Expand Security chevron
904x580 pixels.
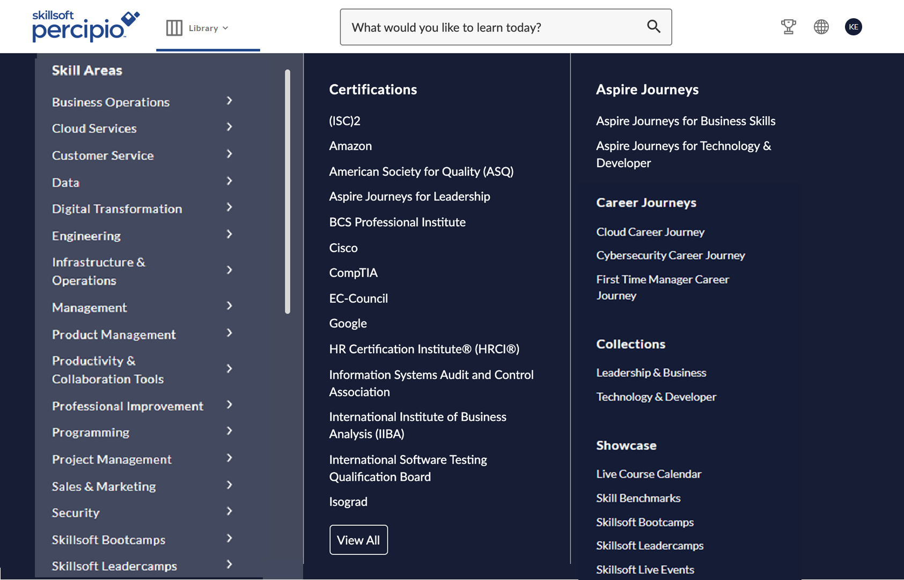[230, 511]
